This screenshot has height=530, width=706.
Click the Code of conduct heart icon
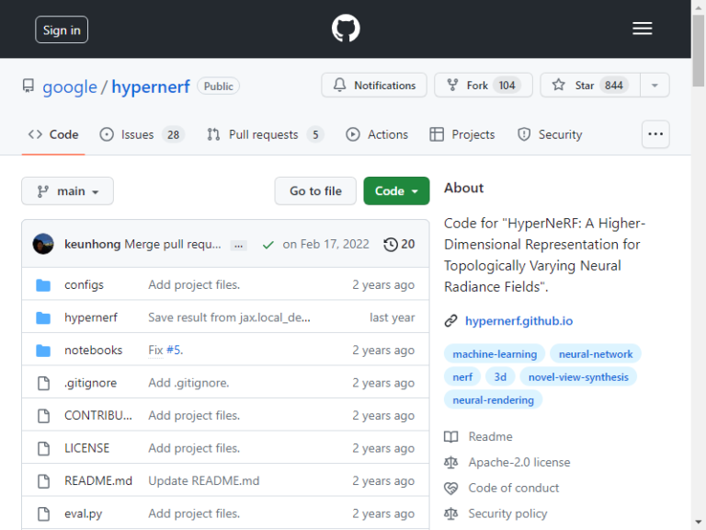451,488
